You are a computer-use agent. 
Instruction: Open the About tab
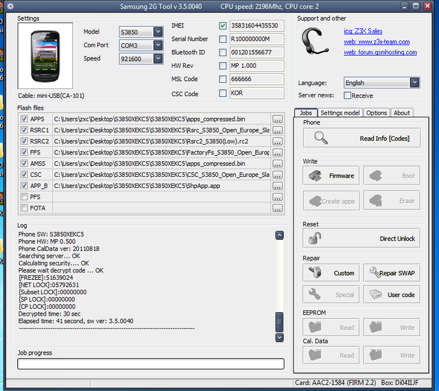[x=401, y=113]
